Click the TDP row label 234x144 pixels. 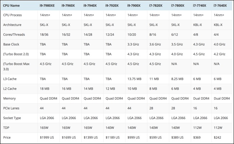(x=6, y=128)
